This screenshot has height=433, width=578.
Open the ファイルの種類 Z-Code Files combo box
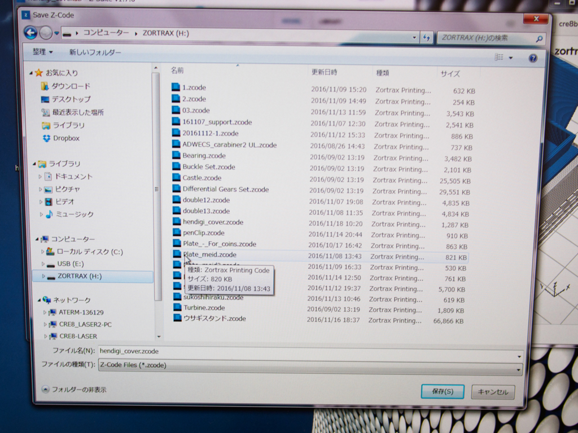click(x=310, y=366)
